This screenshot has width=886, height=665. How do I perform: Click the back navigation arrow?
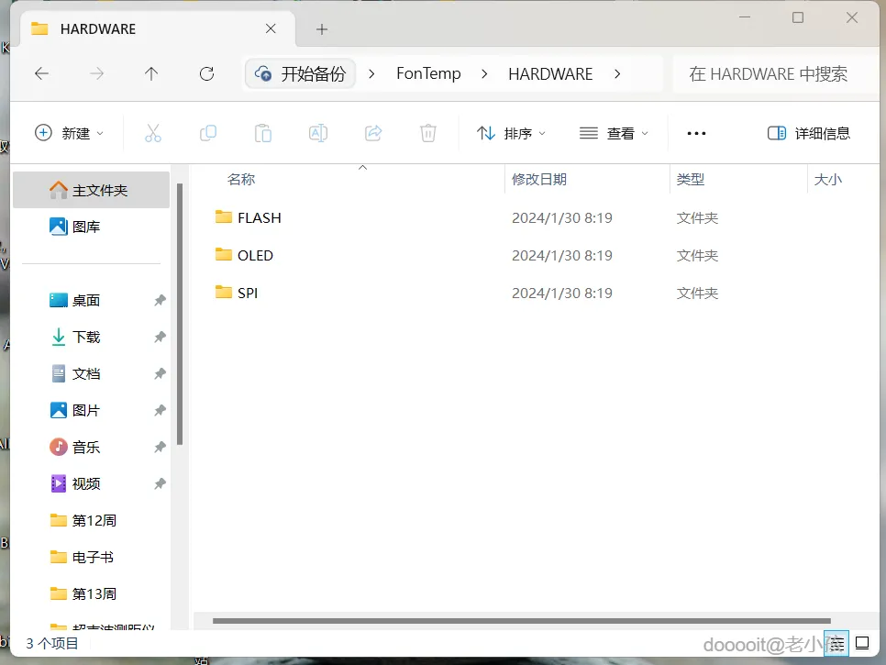click(x=41, y=74)
